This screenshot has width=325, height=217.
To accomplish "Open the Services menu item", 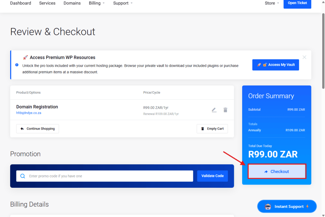I will [47, 3].
